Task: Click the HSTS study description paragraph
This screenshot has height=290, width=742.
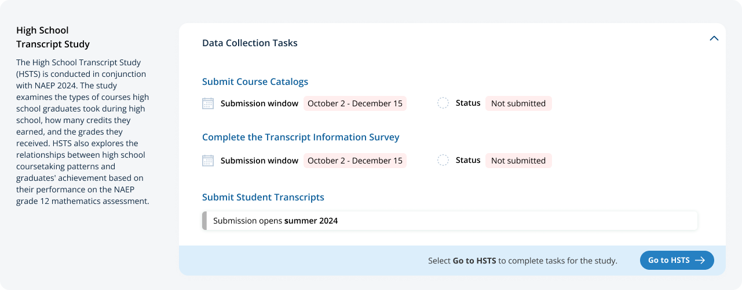Action: (83, 132)
